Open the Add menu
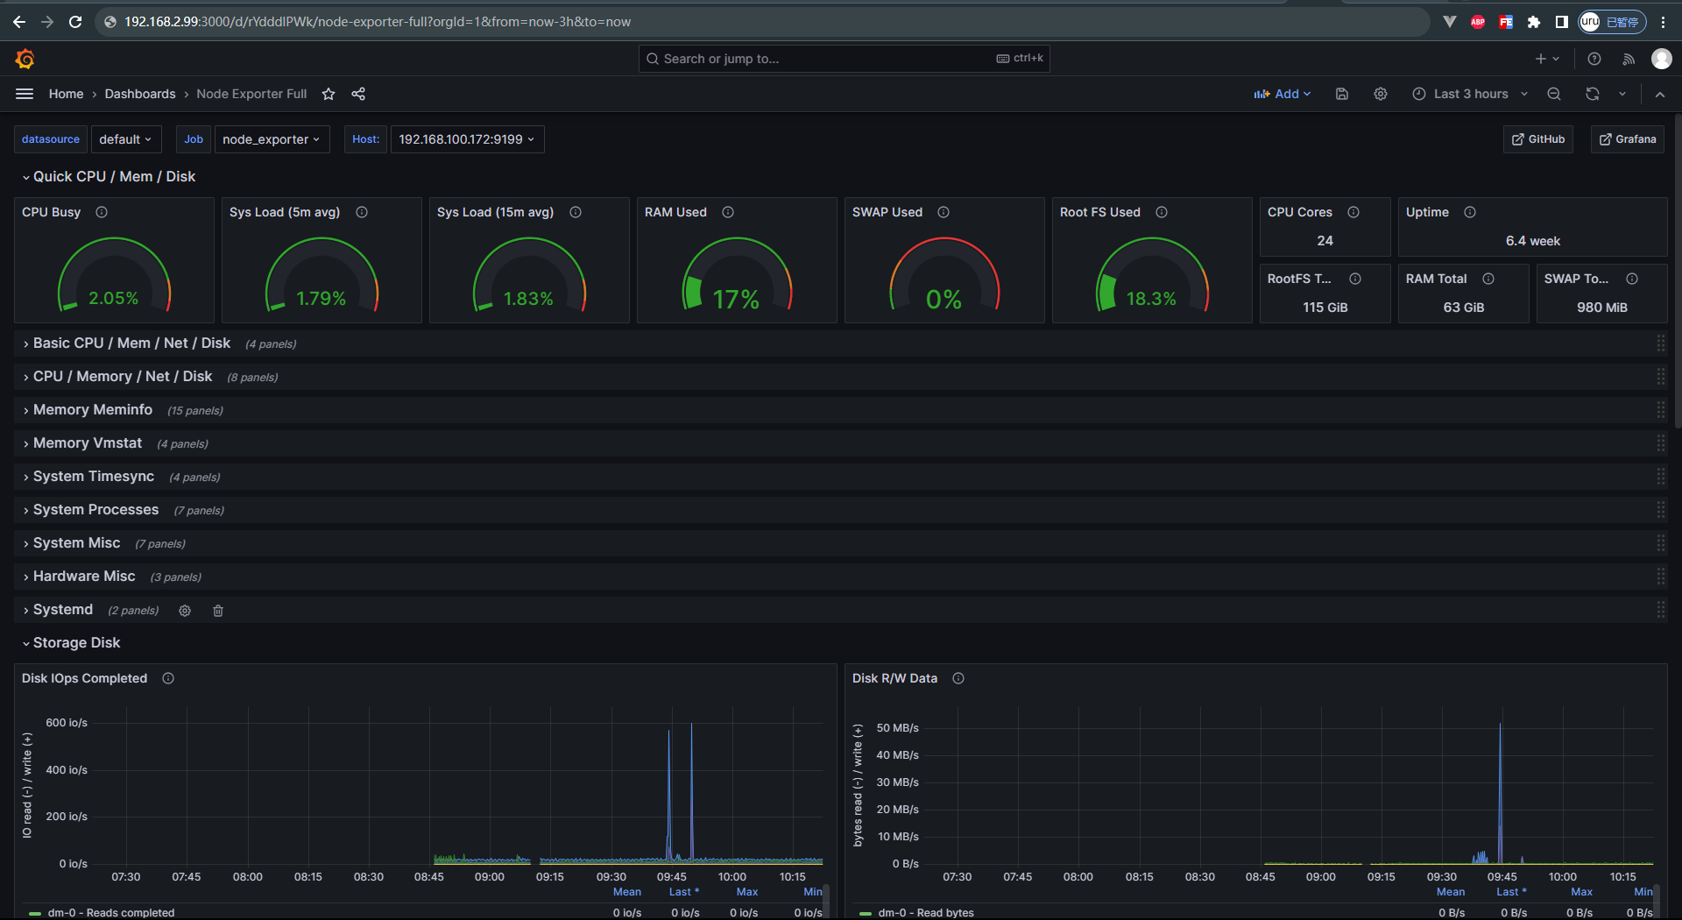 (1283, 94)
